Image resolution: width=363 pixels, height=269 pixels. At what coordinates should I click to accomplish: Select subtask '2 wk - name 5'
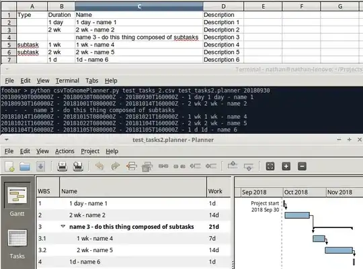point(134,250)
